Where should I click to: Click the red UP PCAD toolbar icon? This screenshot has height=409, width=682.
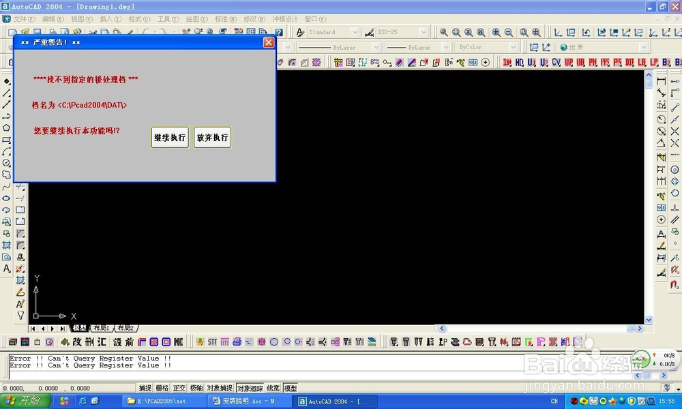(569, 63)
